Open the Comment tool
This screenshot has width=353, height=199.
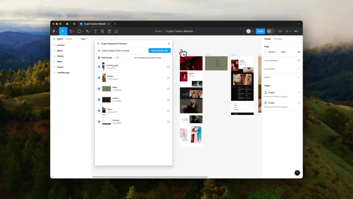click(116, 31)
